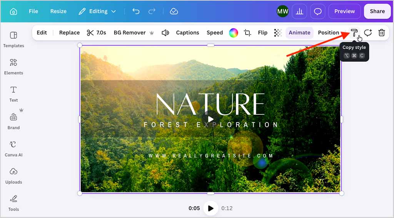394x218 pixels.
Task: Select the FOREST EXPLORATION subtitle
Action: pyautogui.click(x=211, y=124)
